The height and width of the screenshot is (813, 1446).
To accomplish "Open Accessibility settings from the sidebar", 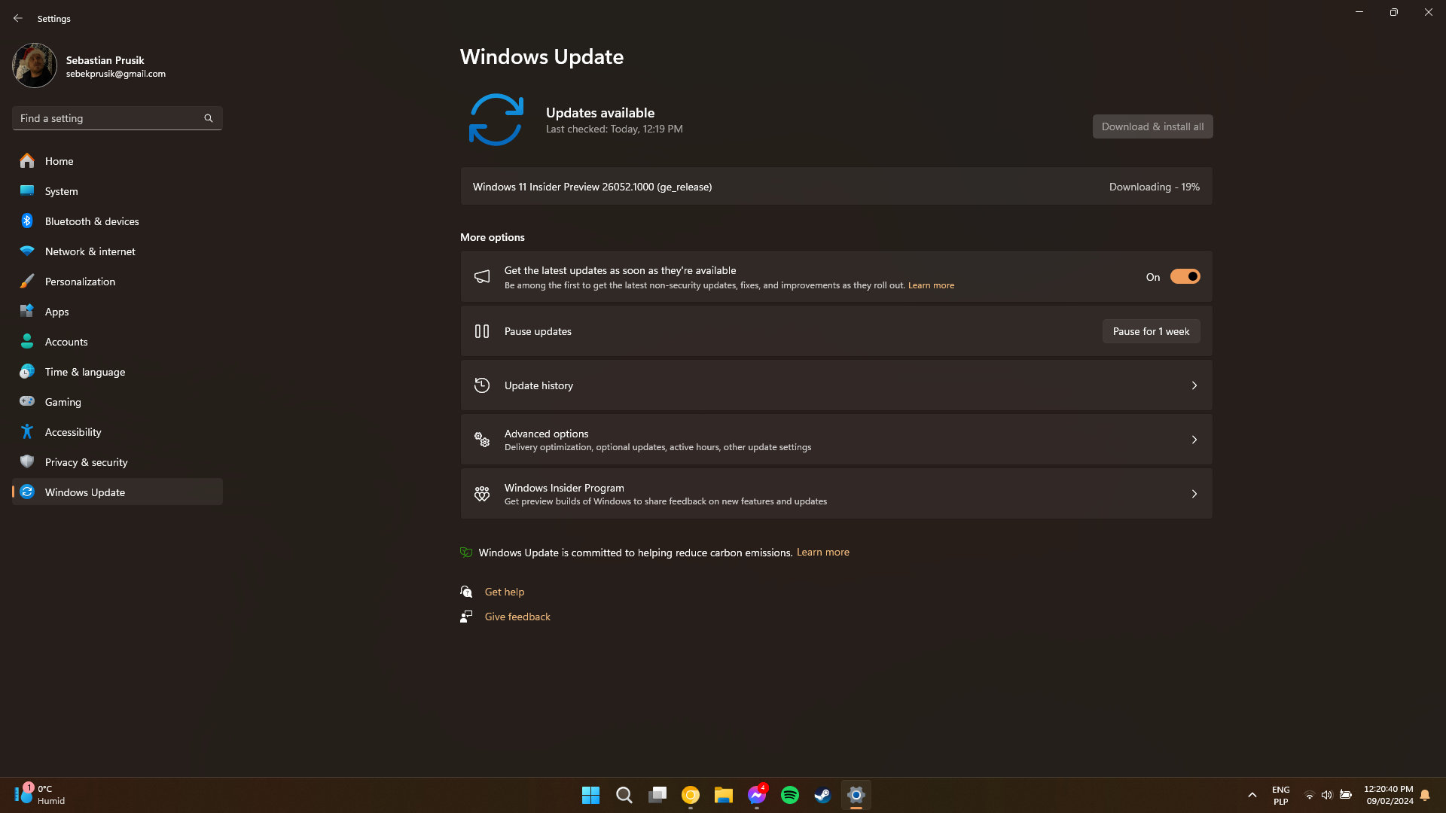I will pos(26,431).
